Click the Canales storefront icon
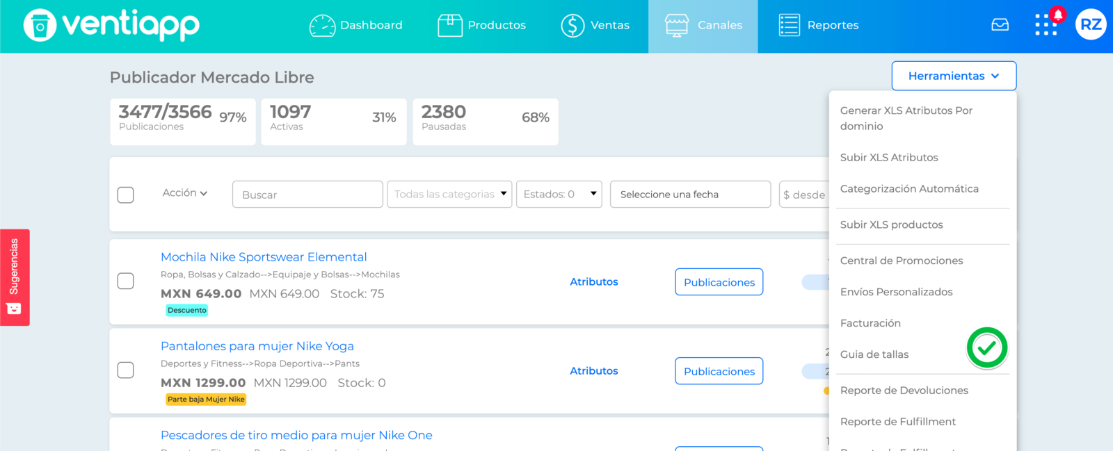 (677, 26)
